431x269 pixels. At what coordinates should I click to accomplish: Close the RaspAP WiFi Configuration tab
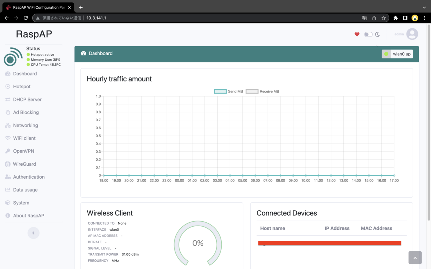click(x=69, y=8)
